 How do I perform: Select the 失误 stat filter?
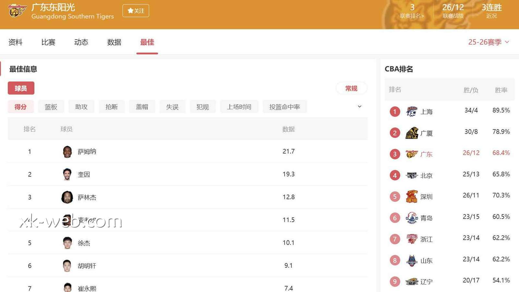(x=172, y=107)
